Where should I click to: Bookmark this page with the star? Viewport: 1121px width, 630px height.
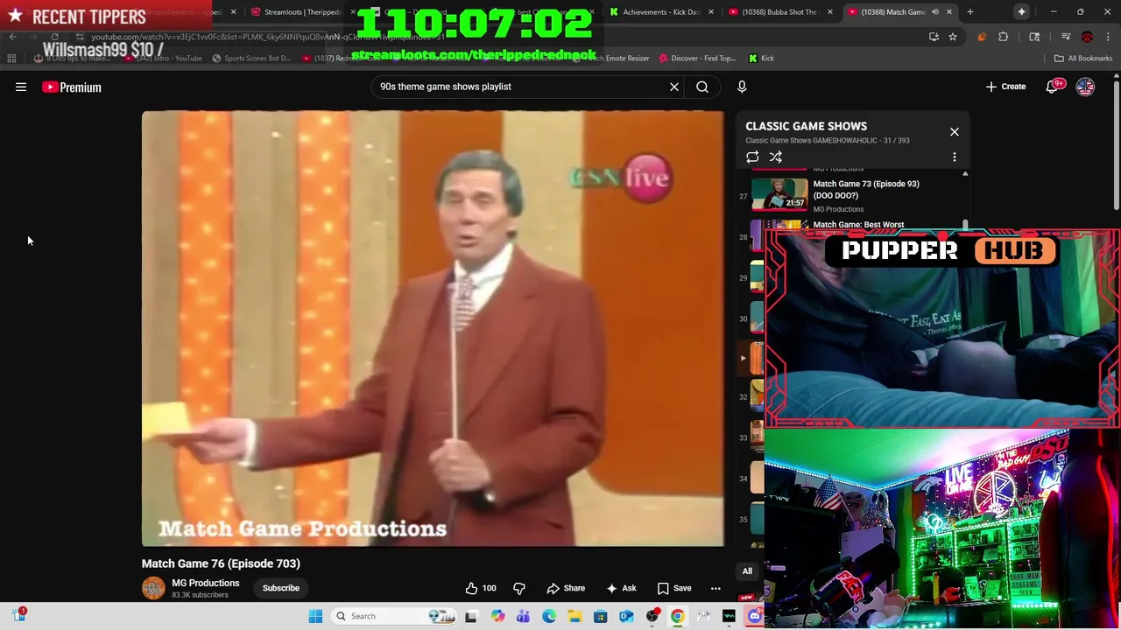pos(953,37)
